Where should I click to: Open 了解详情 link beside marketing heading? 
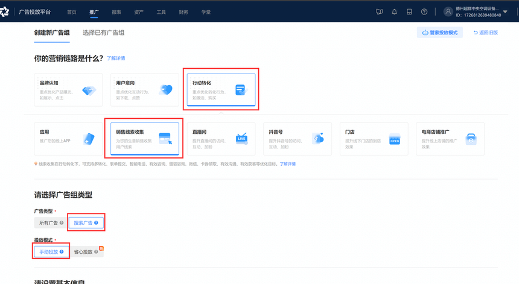point(116,58)
